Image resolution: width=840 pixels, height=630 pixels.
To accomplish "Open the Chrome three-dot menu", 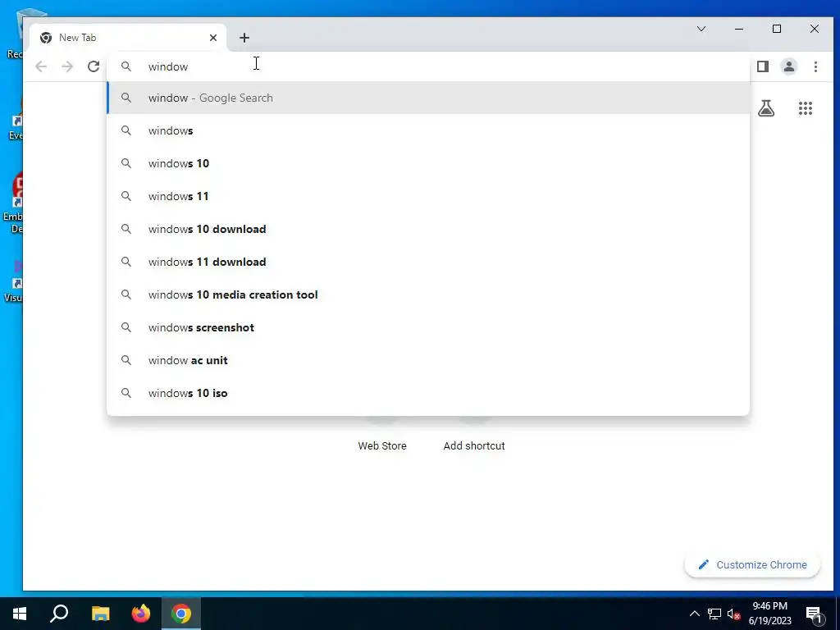I will click(x=815, y=66).
